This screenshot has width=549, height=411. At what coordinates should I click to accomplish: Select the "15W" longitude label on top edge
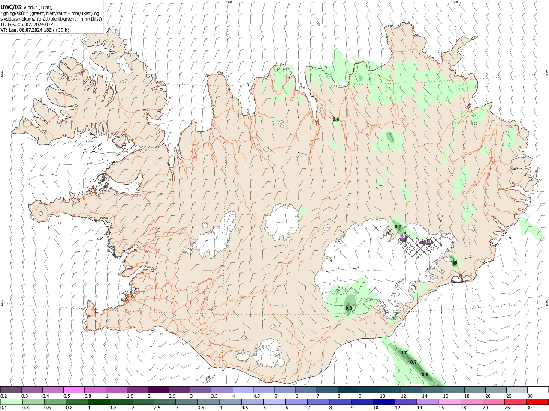pos(454,2)
